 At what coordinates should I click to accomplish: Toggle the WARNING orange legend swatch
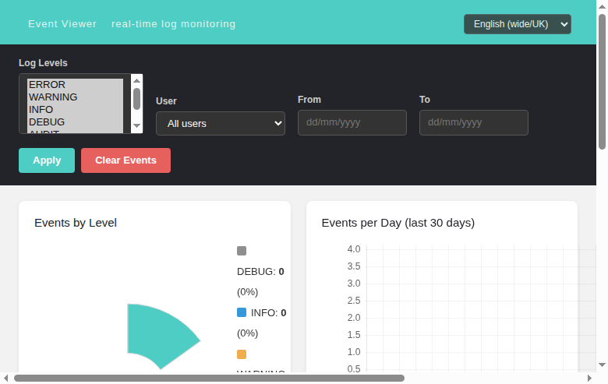pyautogui.click(x=242, y=354)
